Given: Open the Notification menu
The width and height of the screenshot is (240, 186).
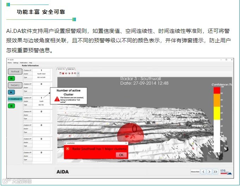Looking at the screenshot, I should point(24,62).
